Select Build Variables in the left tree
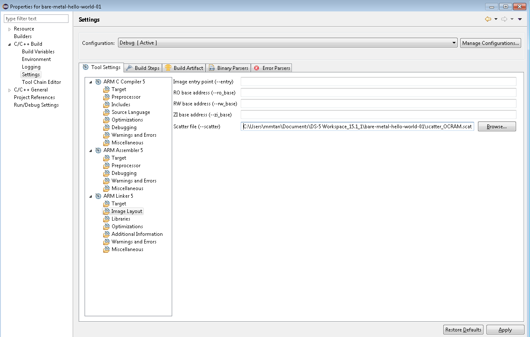Image resolution: width=530 pixels, height=337 pixels. (38, 52)
